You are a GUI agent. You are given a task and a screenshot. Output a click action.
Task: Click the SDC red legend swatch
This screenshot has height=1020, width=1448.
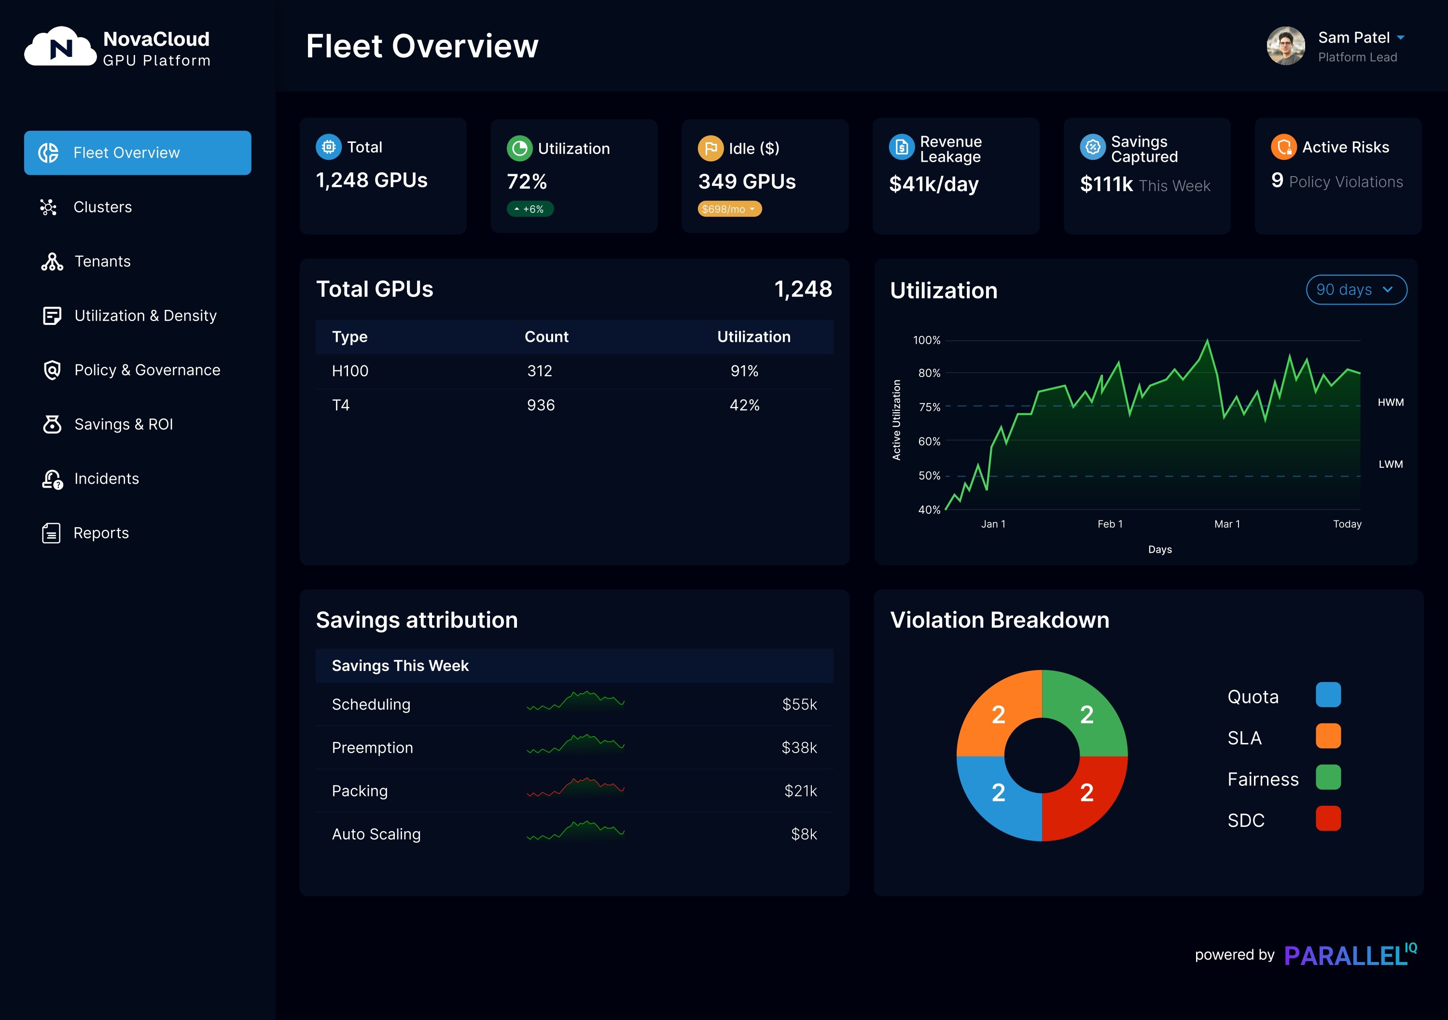coord(1328,819)
